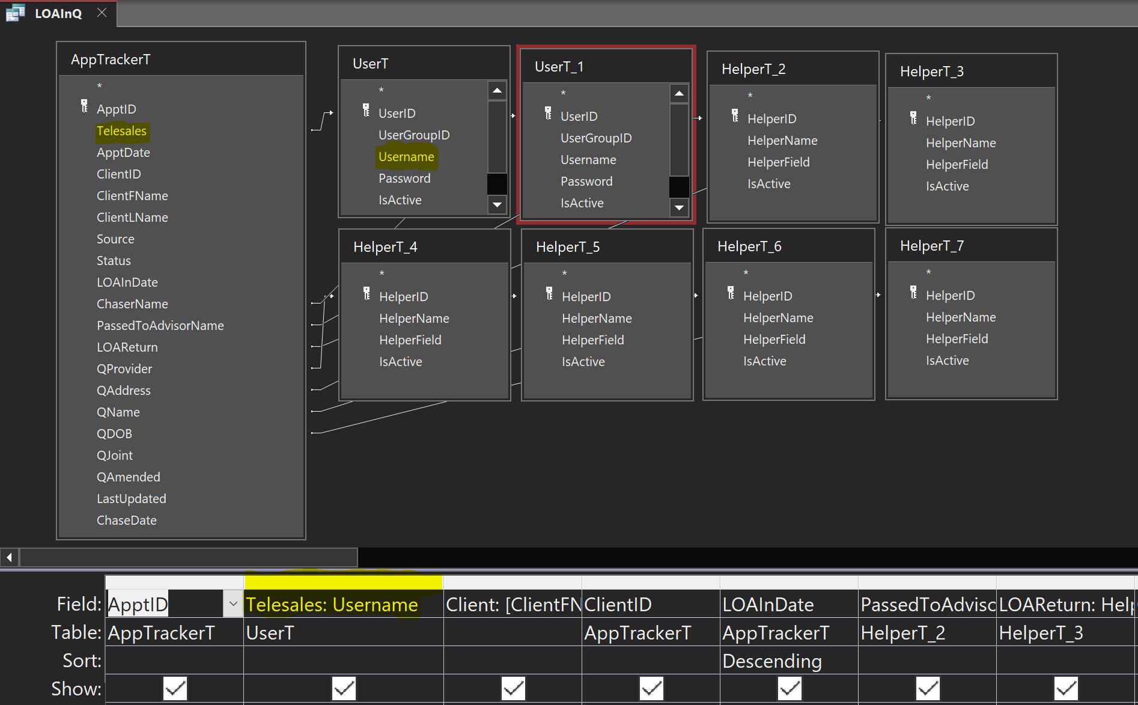Uncheck Show box under LOAInDate column
Screen dimensions: 1138x705
[x=789, y=688]
